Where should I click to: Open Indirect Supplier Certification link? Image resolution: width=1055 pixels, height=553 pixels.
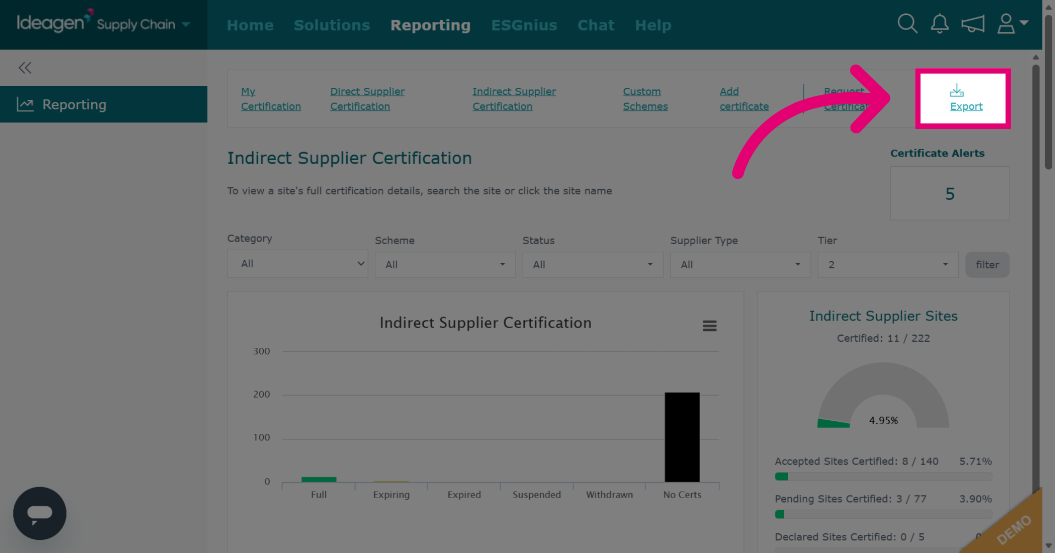pyautogui.click(x=514, y=99)
